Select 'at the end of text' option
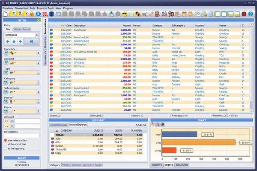257x171 pixels. point(5,144)
